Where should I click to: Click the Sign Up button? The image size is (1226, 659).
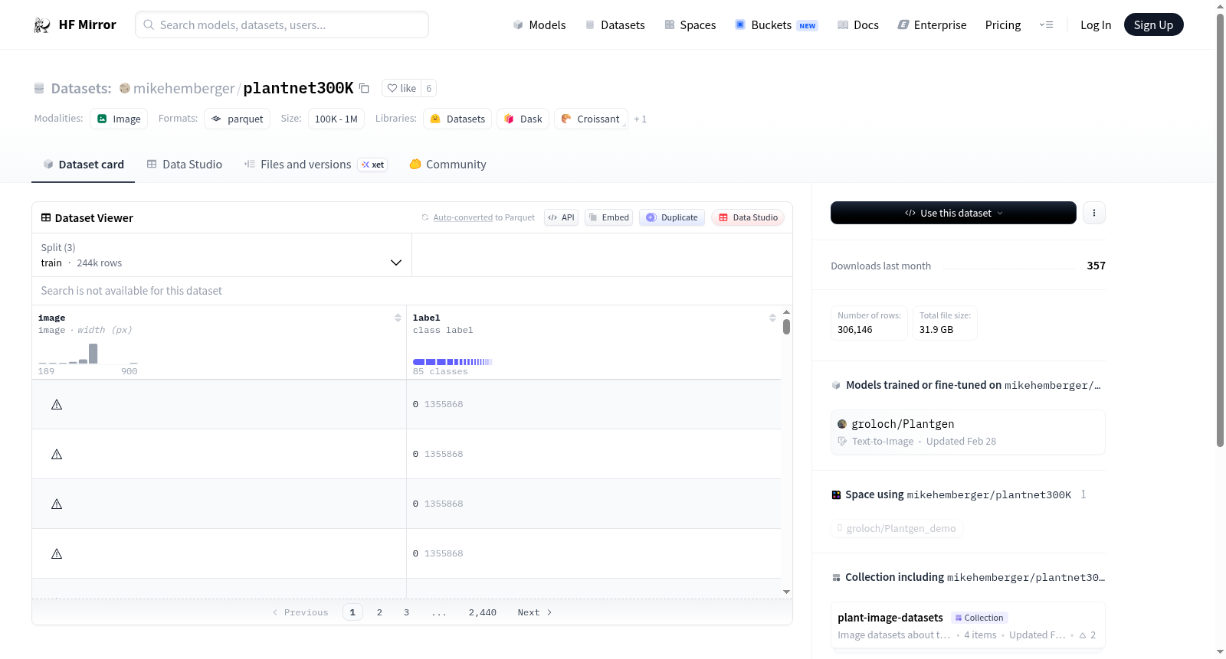pyautogui.click(x=1153, y=25)
